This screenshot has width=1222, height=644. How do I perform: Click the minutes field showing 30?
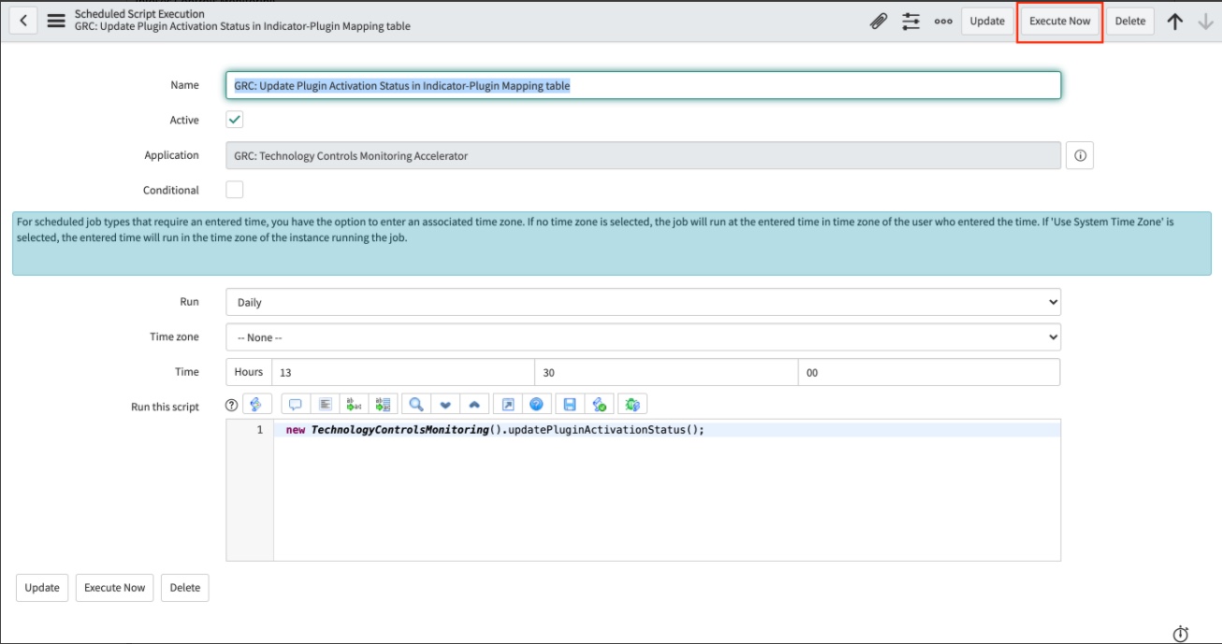click(x=666, y=372)
